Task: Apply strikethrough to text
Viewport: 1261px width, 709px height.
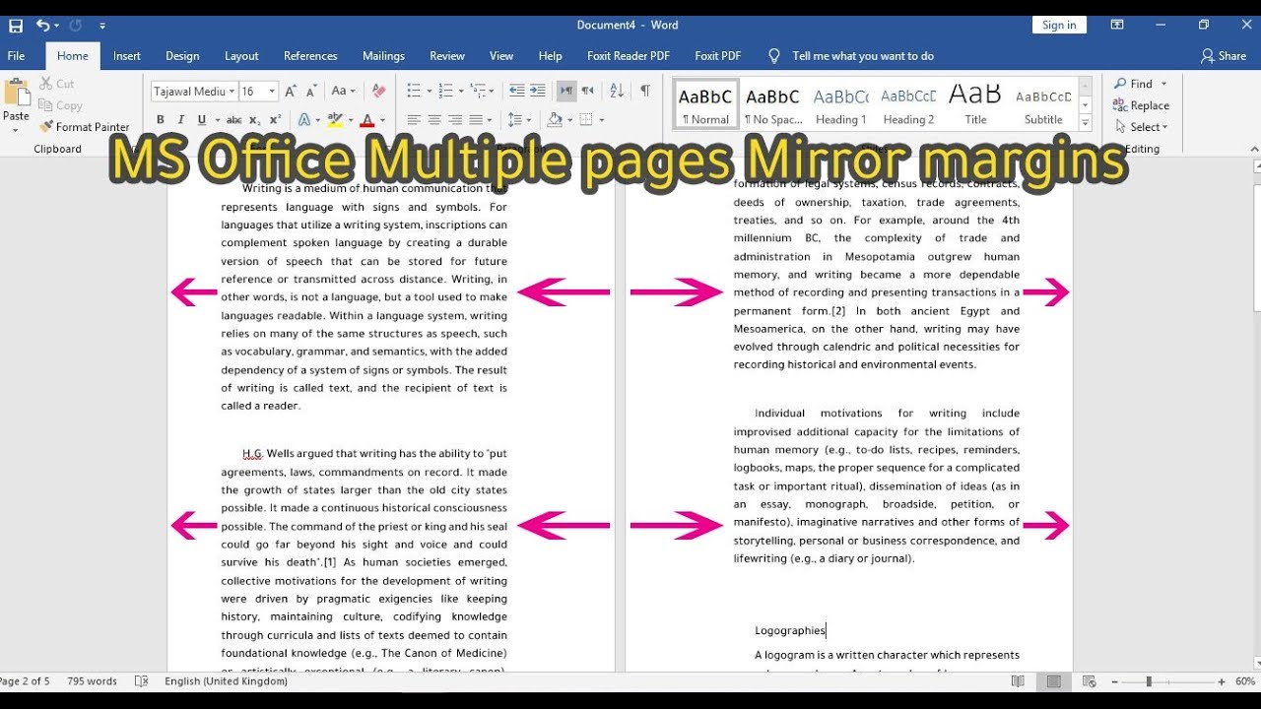Action: (233, 120)
